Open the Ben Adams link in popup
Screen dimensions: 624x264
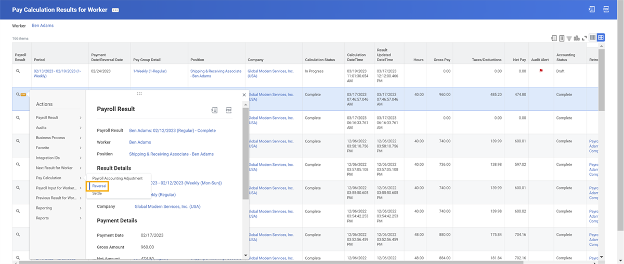[x=140, y=142]
